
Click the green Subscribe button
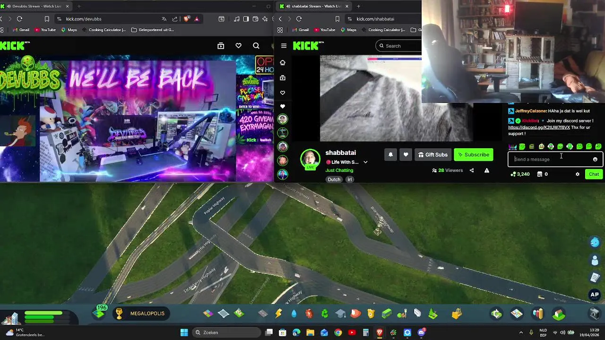click(x=473, y=154)
